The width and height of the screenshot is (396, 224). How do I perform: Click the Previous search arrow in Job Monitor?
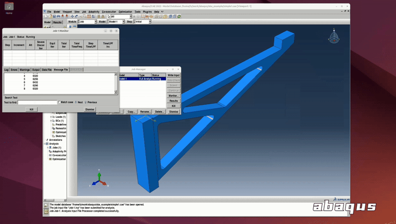pyautogui.click(x=86, y=102)
